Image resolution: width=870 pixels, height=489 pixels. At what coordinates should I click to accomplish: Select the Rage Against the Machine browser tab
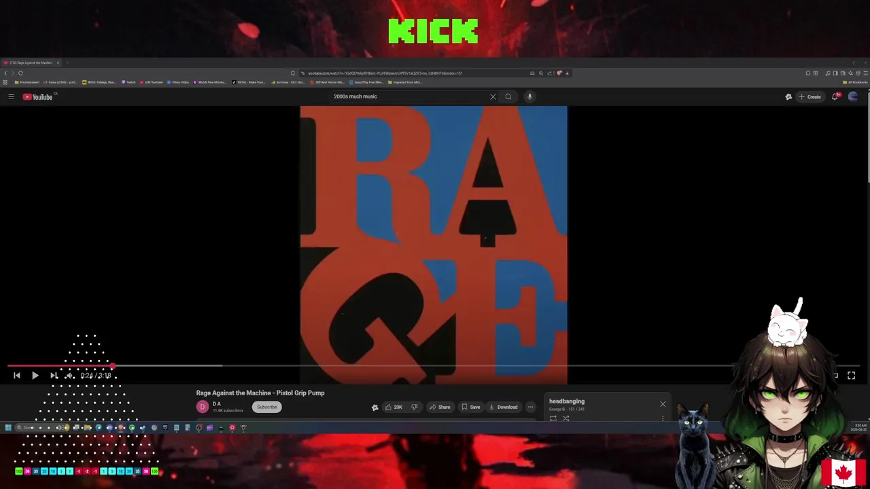click(31, 62)
